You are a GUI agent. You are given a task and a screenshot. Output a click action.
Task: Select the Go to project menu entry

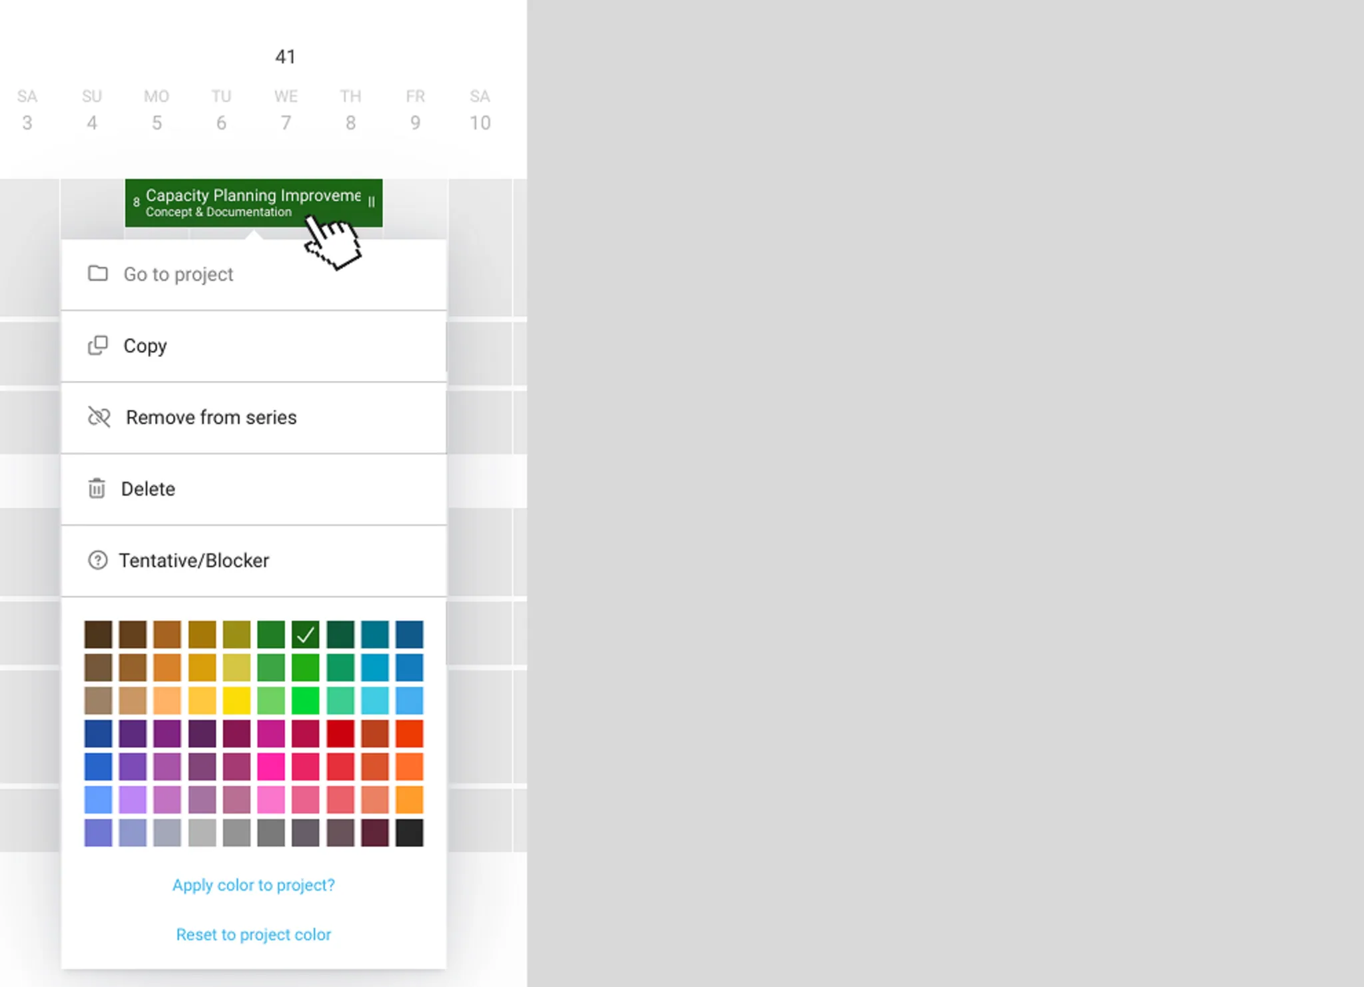click(x=254, y=274)
